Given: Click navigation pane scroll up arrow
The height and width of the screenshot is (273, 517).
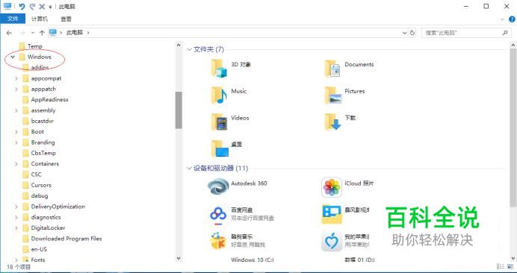Looking at the screenshot, I should [x=179, y=45].
